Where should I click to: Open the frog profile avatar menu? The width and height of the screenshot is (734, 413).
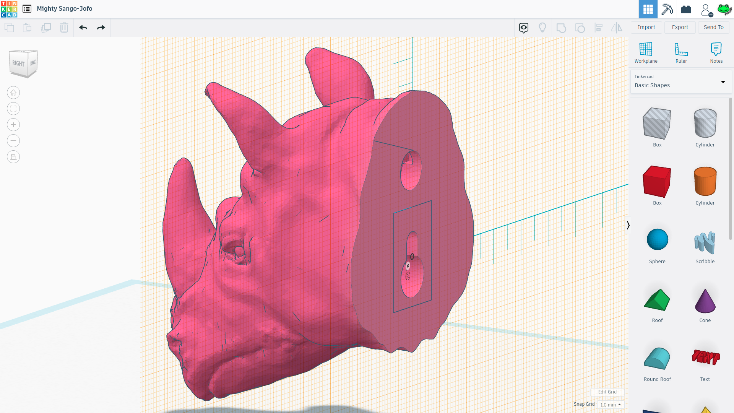pyautogui.click(x=724, y=9)
